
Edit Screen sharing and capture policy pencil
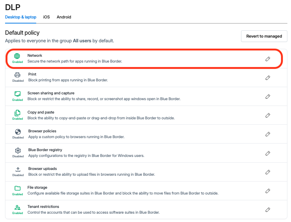pos(267,97)
